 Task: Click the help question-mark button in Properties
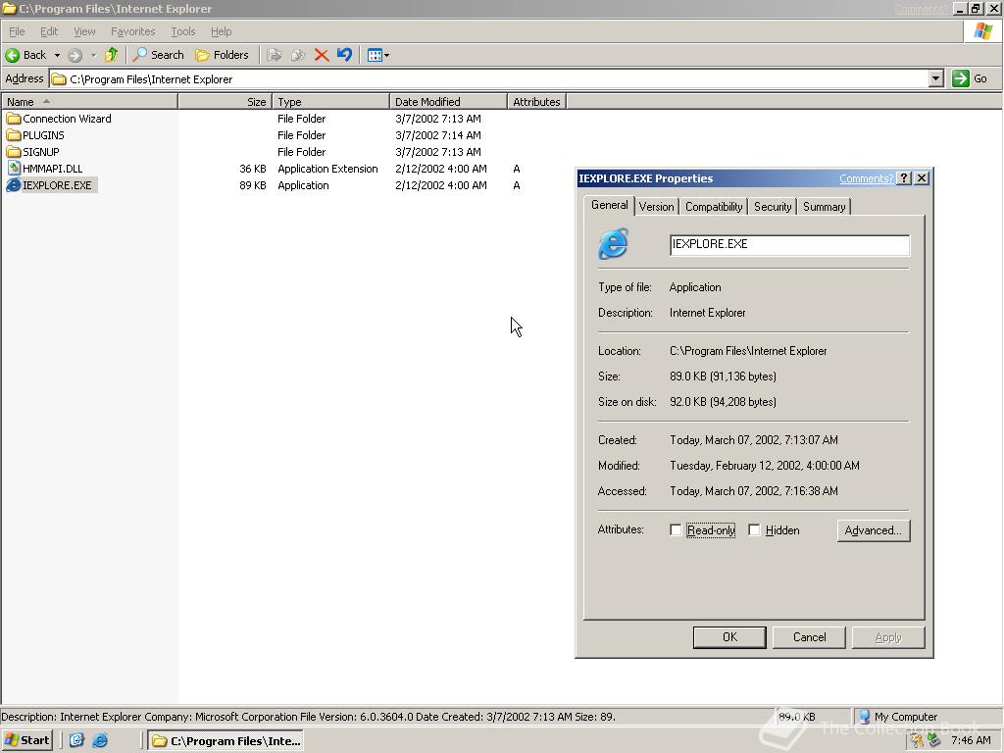[x=903, y=178]
